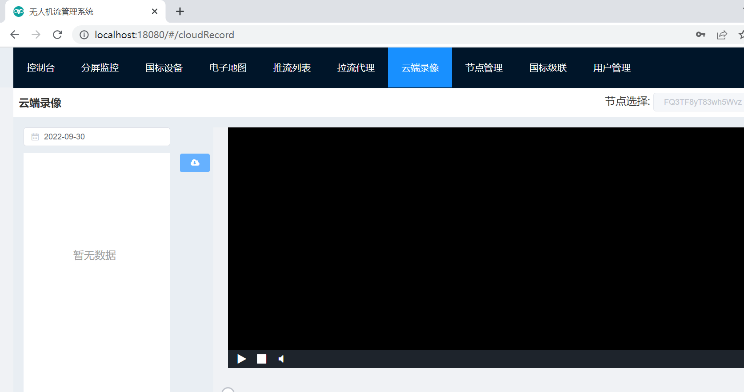Go to 国标级联 section

point(548,67)
